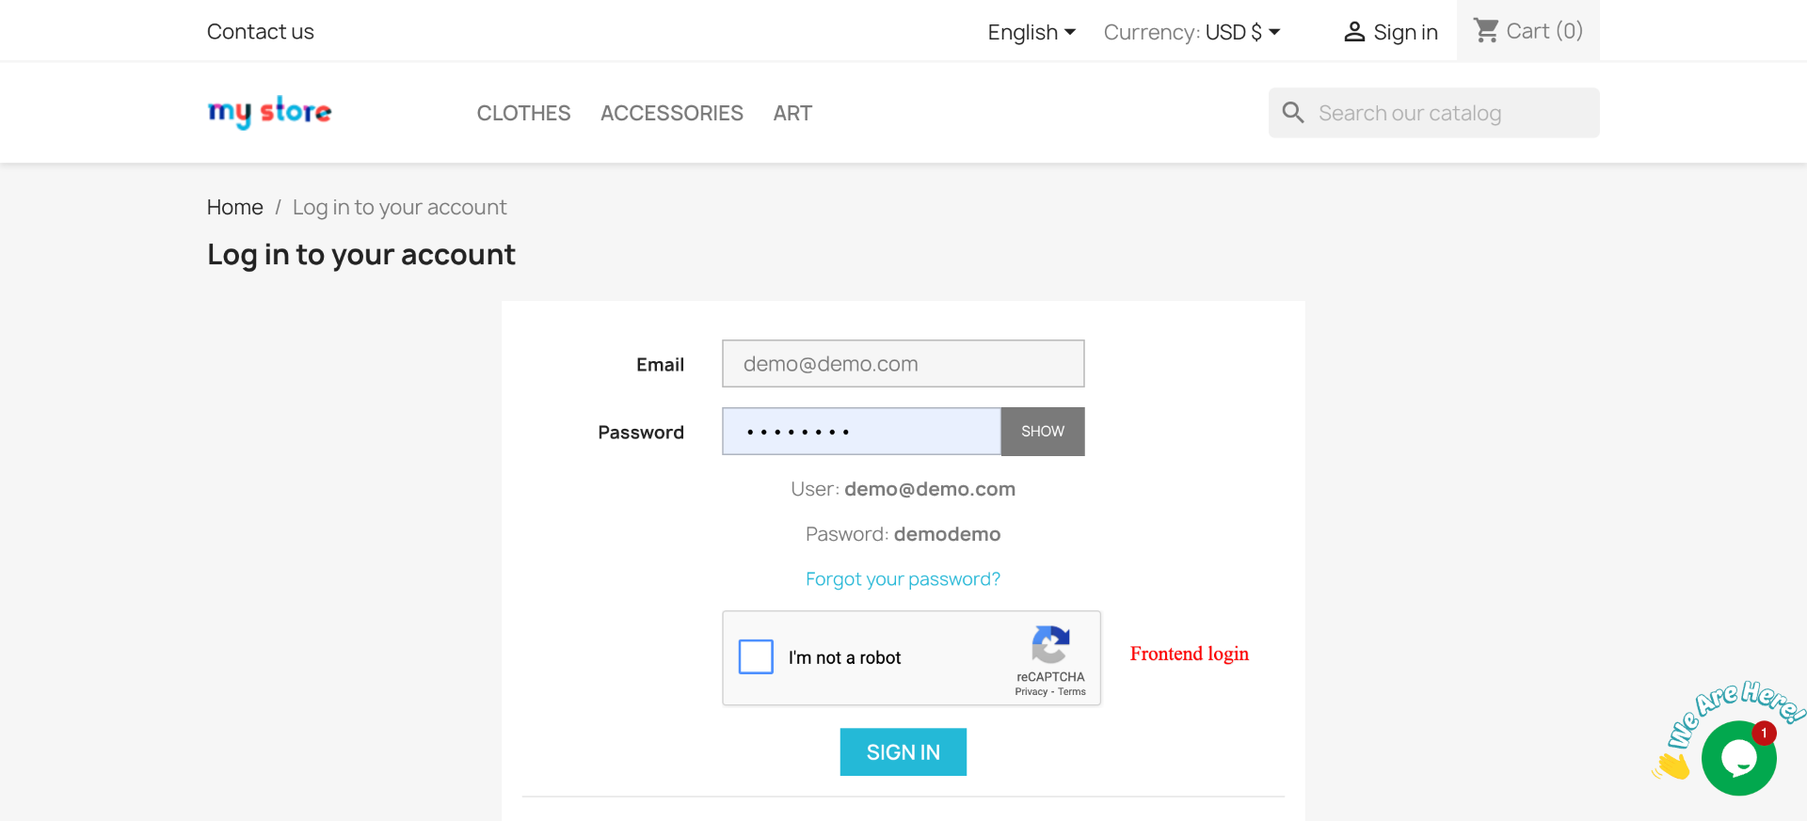Viewport: 1807px width, 821px height.
Task: Toggle password visibility with SHOW
Action: [x=1042, y=432]
